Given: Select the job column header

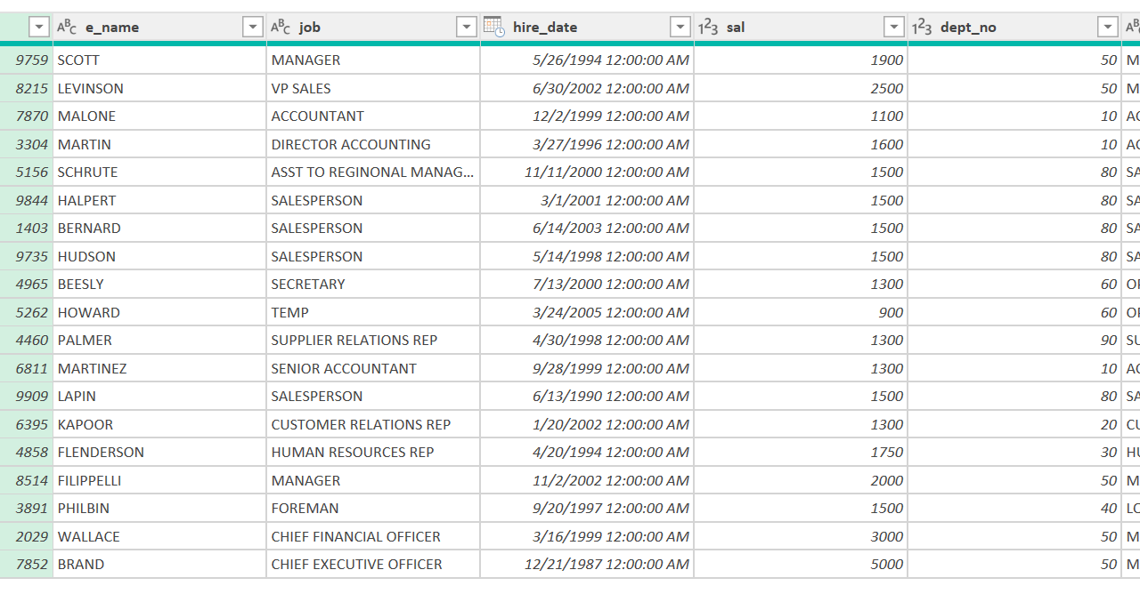Looking at the screenshot, I should coord(373,28).
